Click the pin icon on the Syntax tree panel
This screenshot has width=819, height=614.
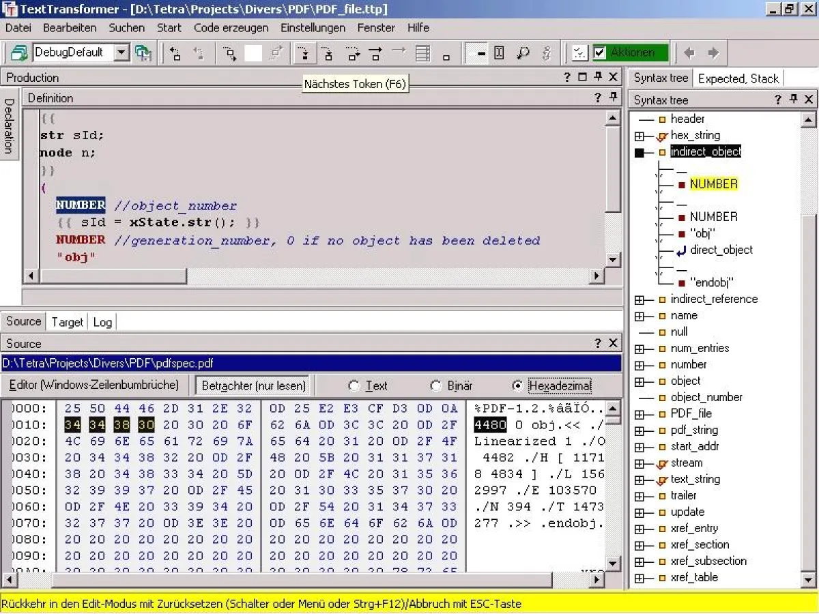792,100
